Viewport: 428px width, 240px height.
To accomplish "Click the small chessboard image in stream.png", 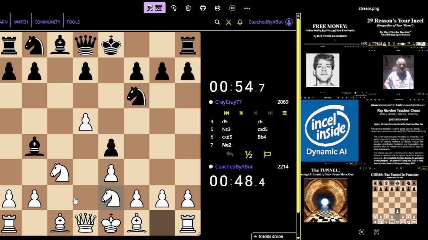I will (x=395, y=202).
